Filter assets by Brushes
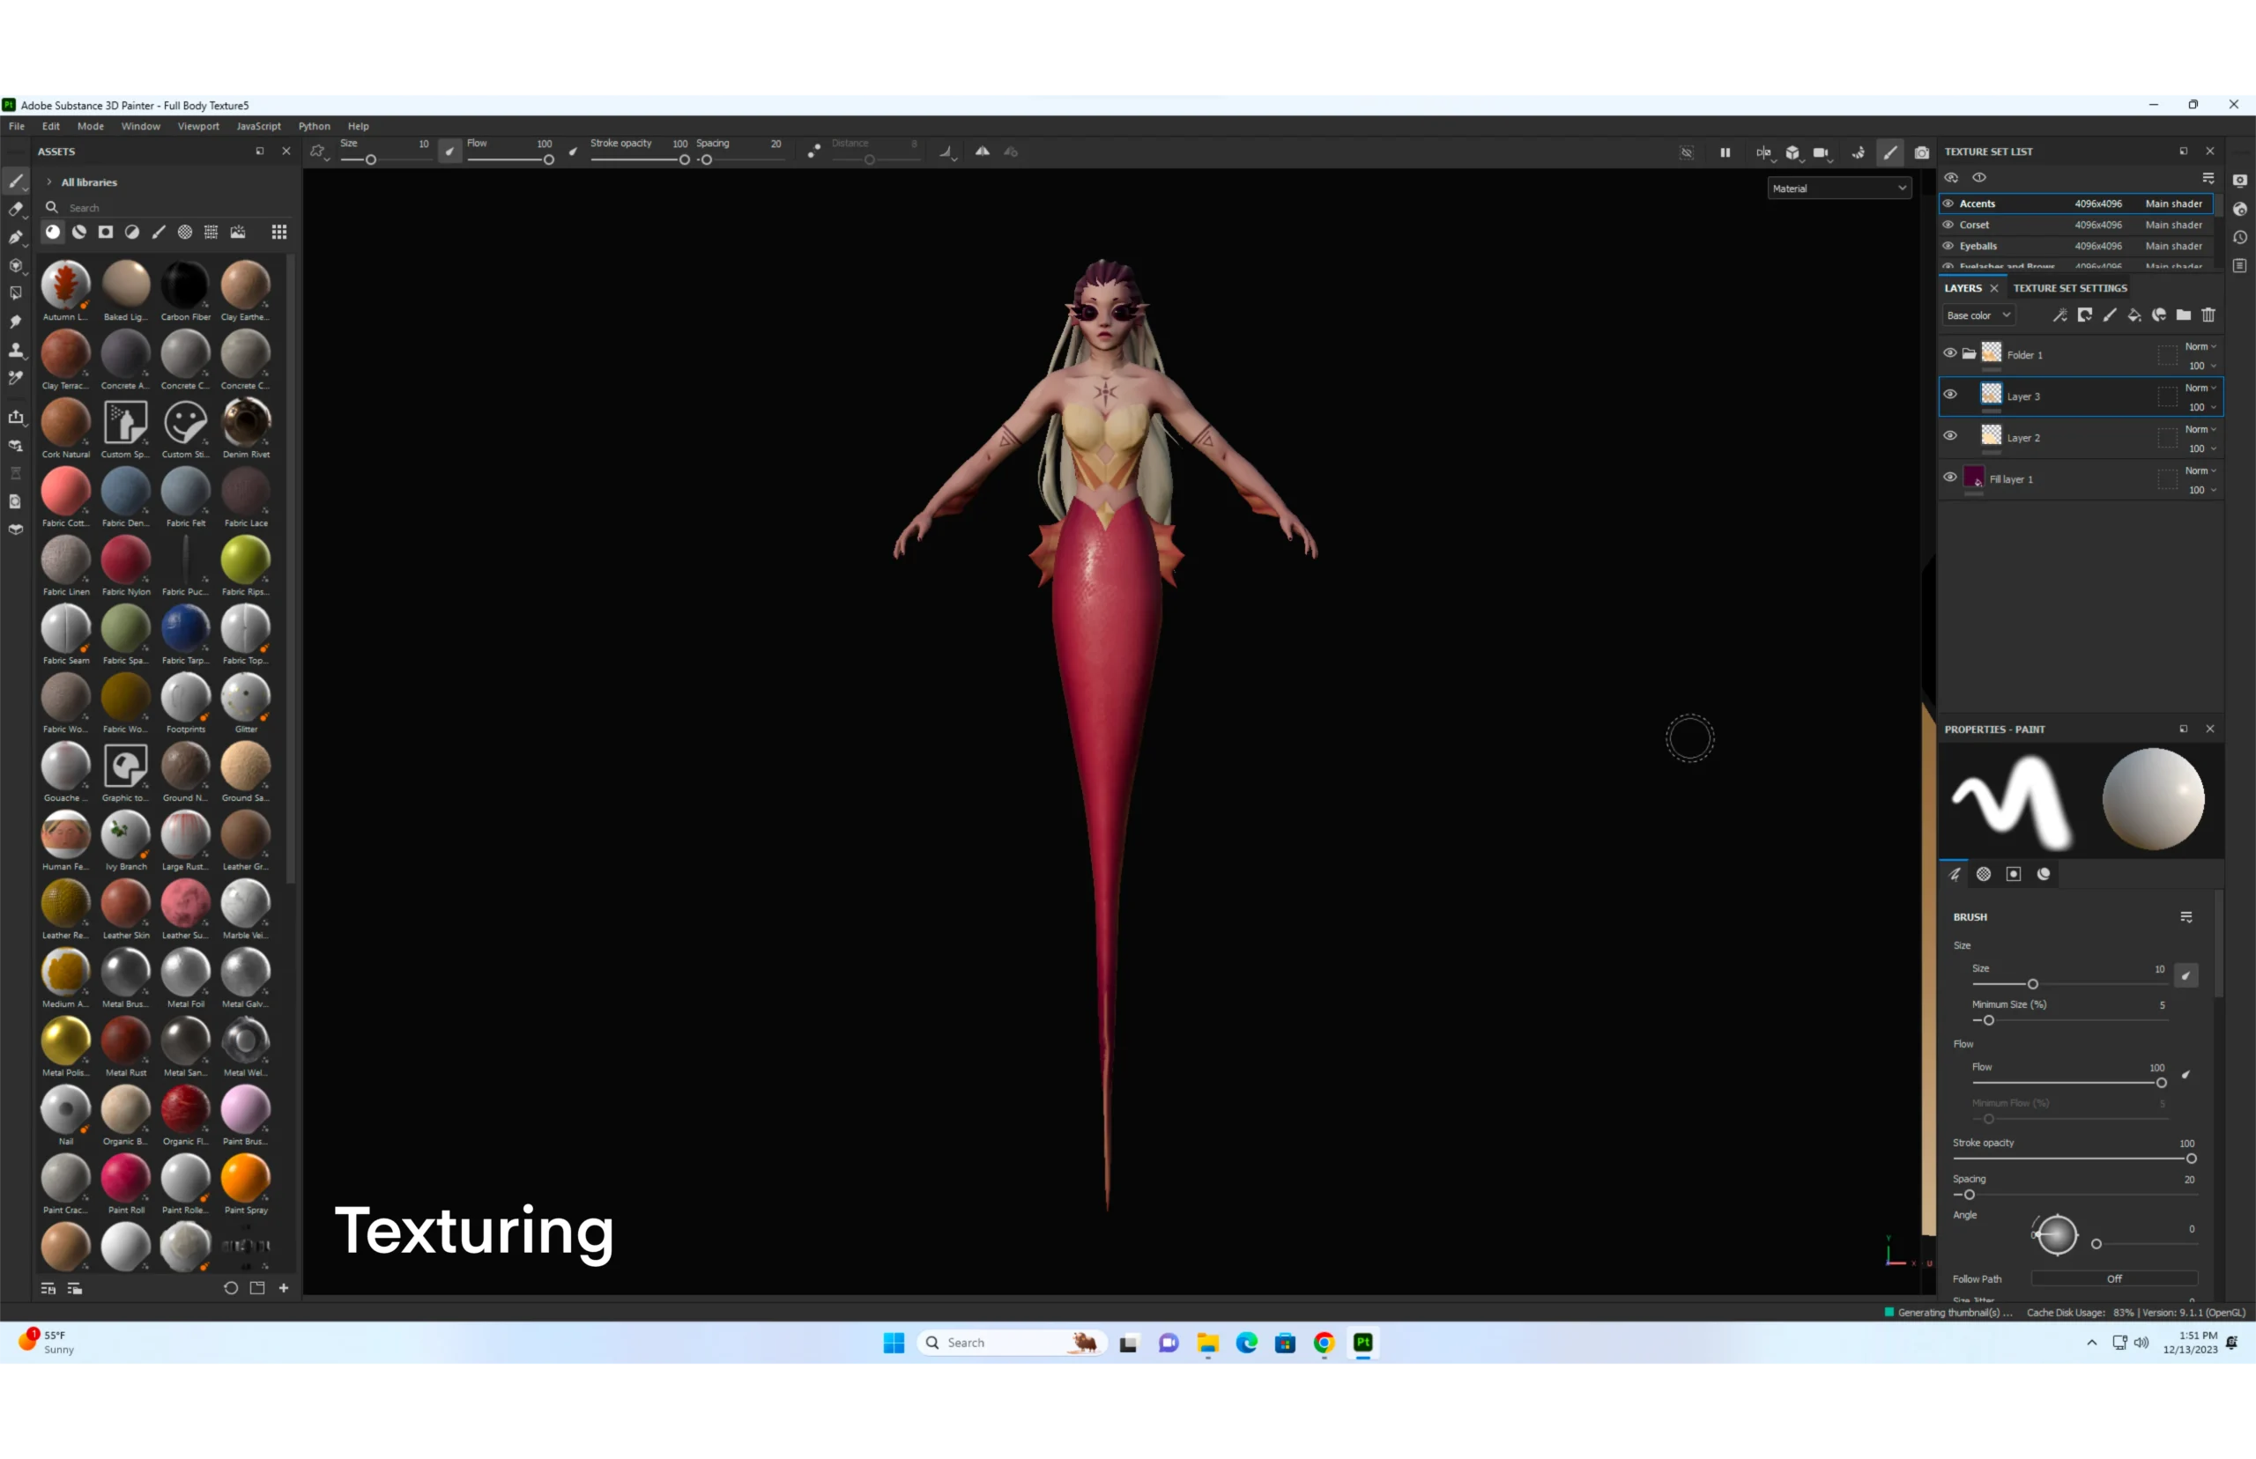The image size is (2256, 1459). [x=160, y=232]
